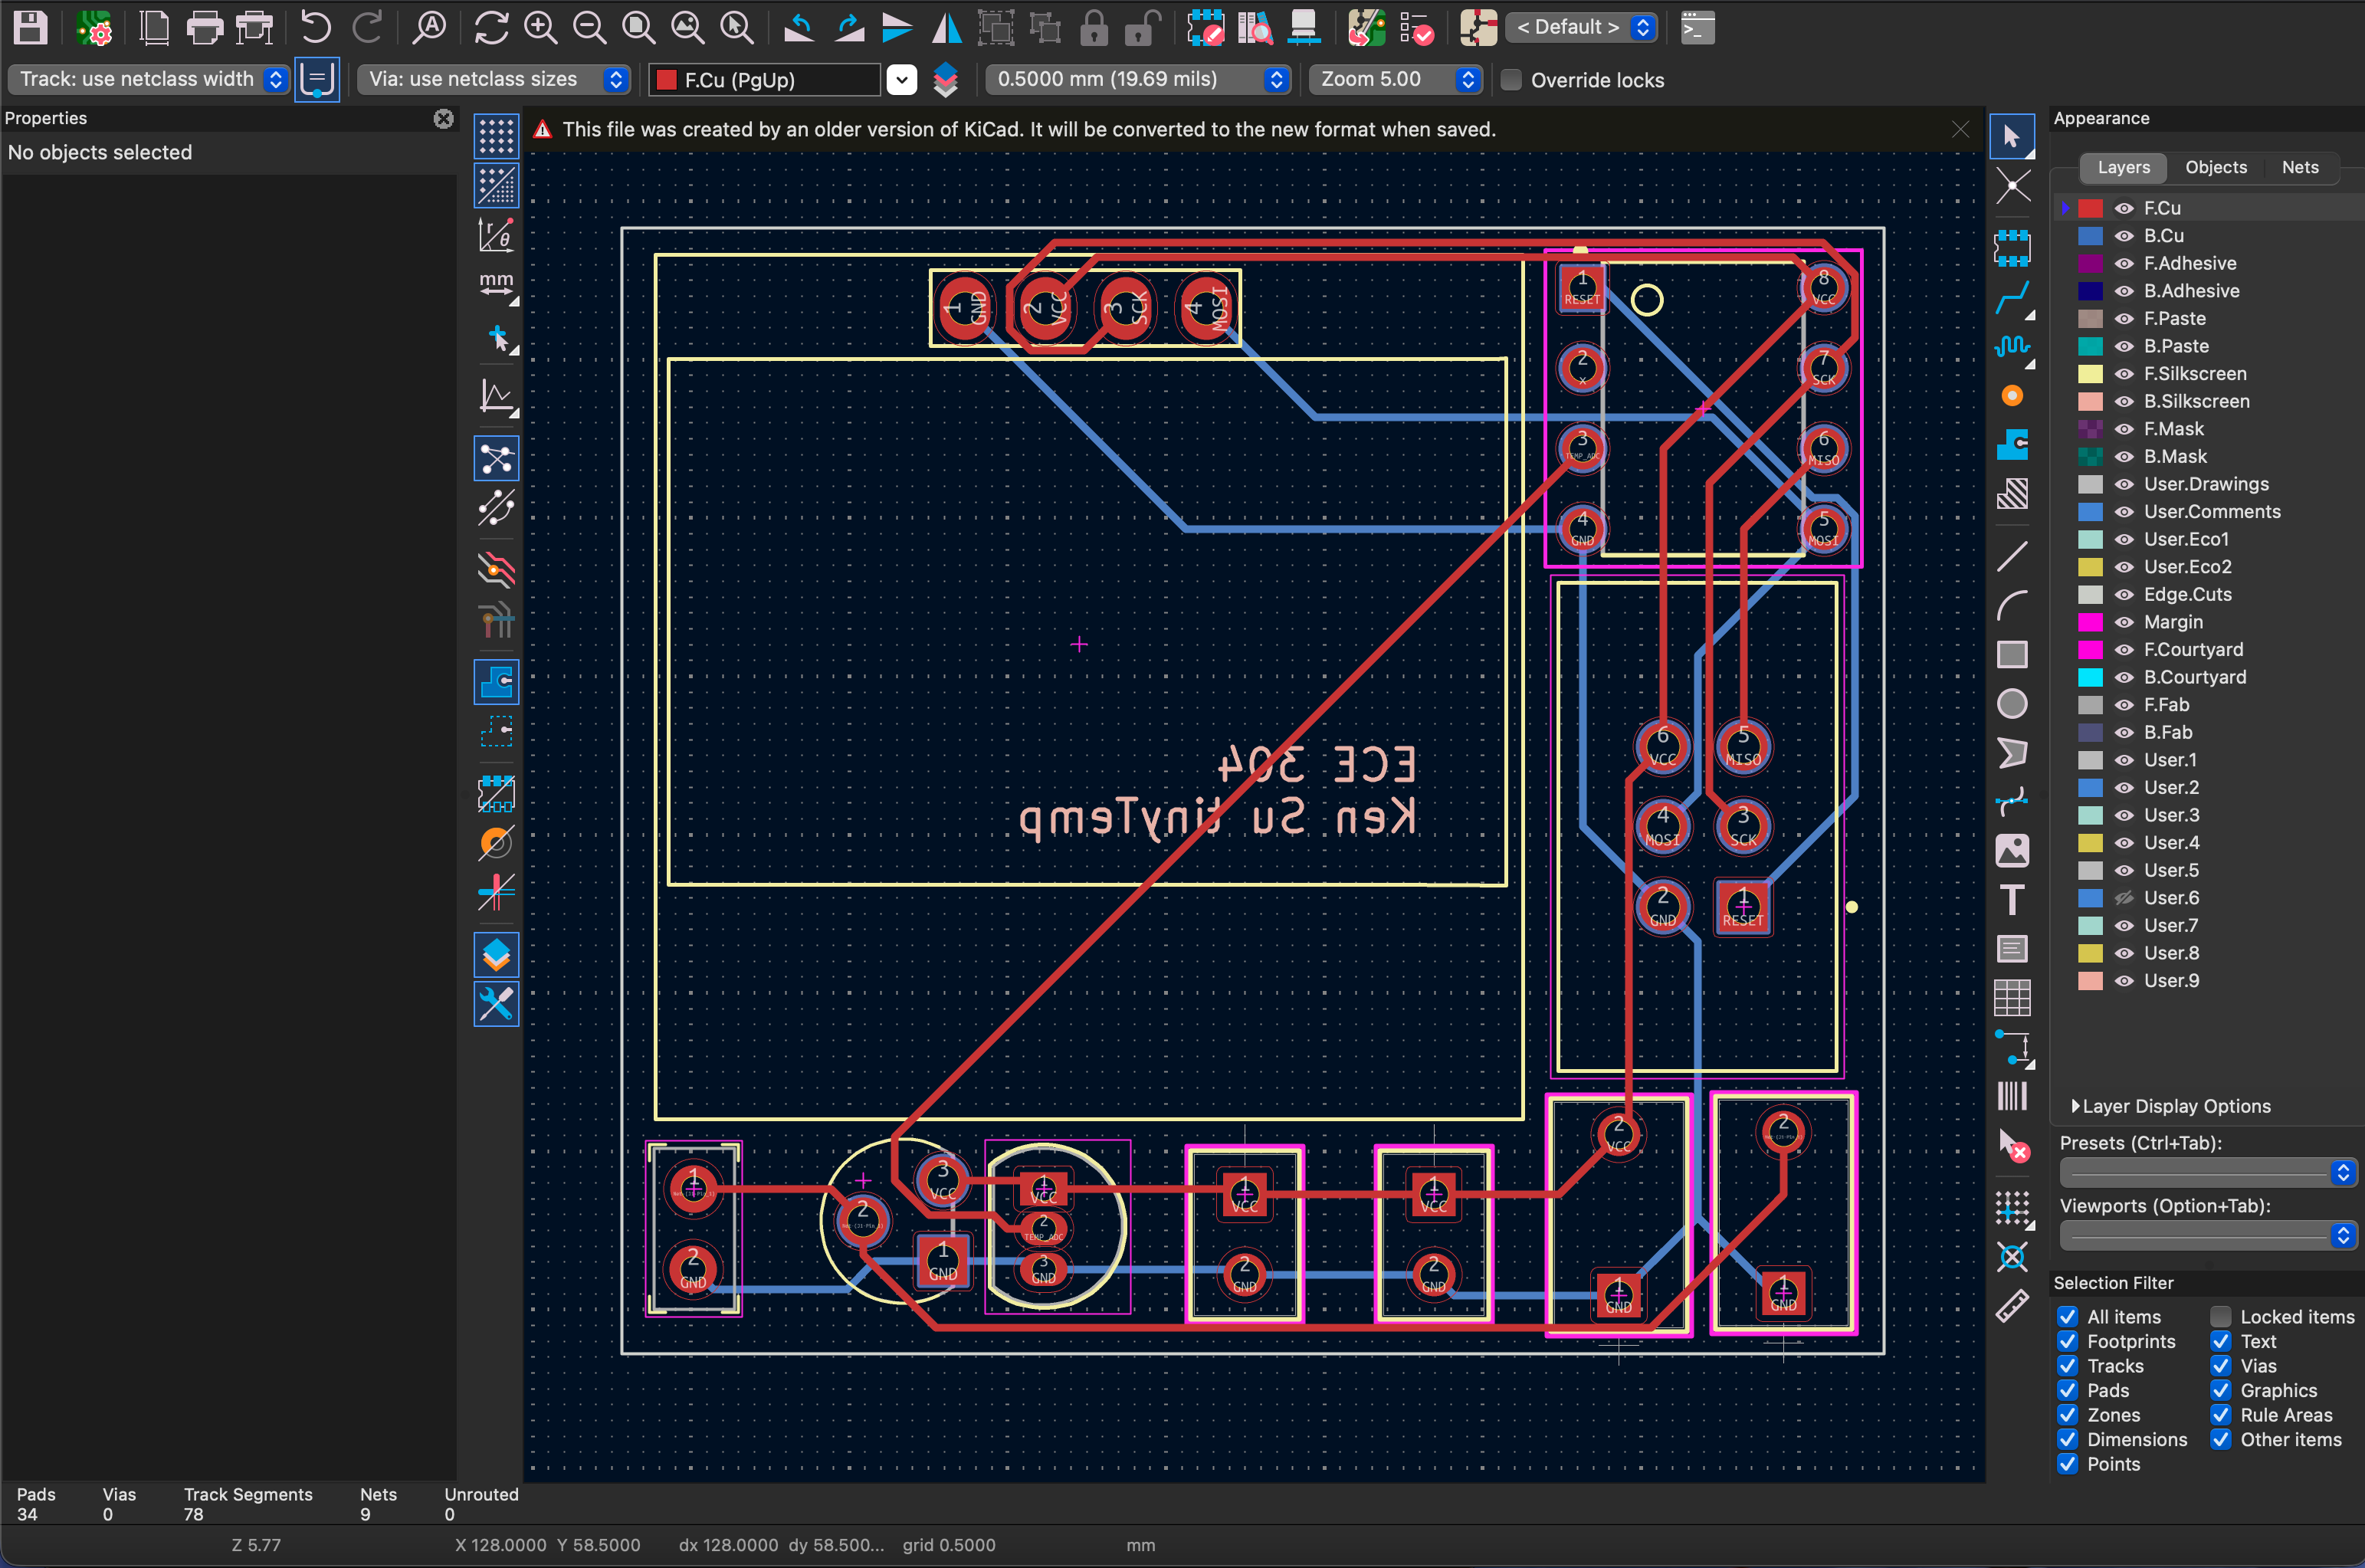Undo the last edit

coord(316,27)
